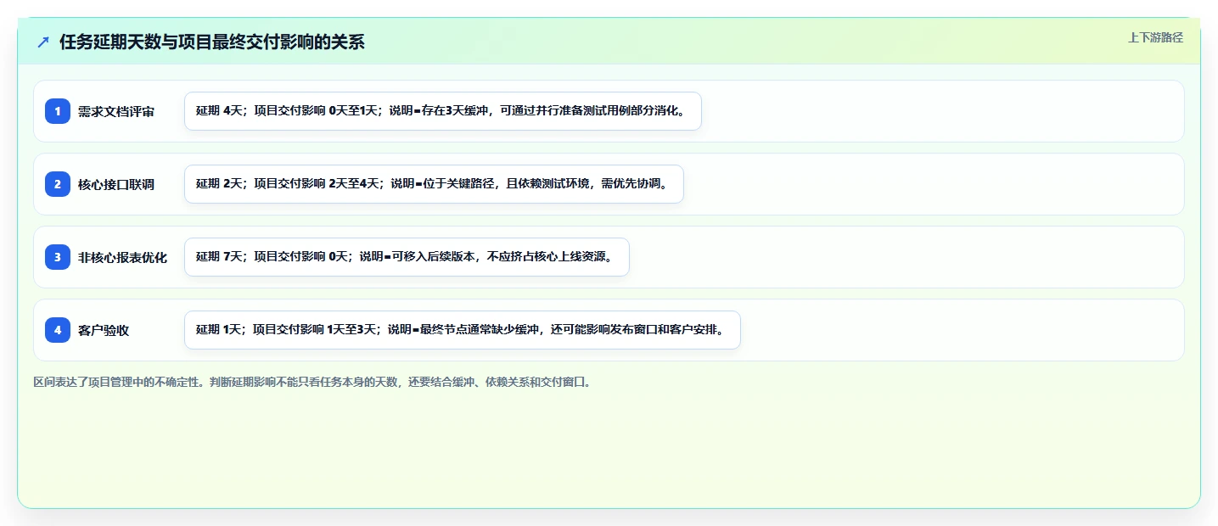Click the footer note starting 区间表达了项目管理中的不确定性
The height and width of the screenshot is (526, 1218).
(313, 382)
